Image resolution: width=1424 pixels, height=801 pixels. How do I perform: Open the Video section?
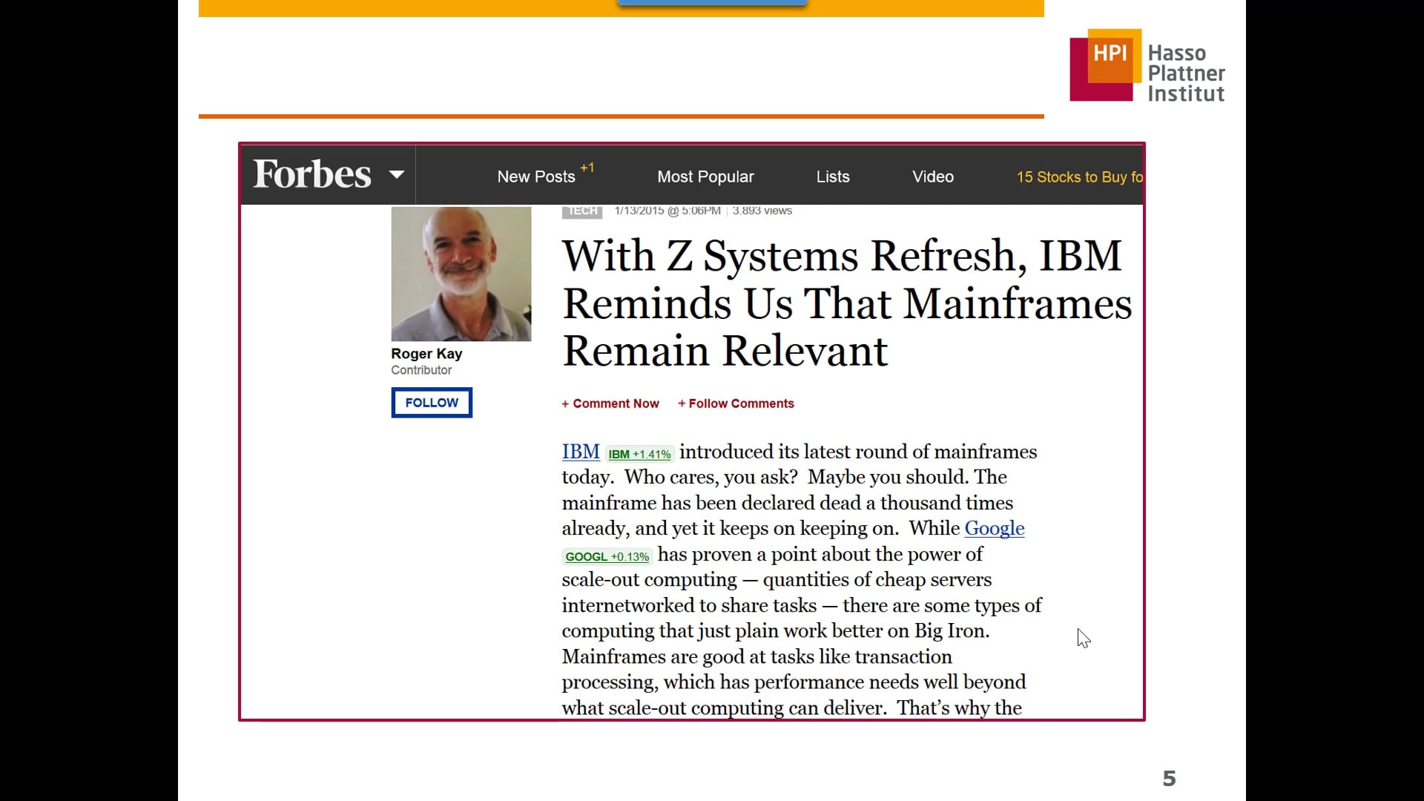click(932, 177)
